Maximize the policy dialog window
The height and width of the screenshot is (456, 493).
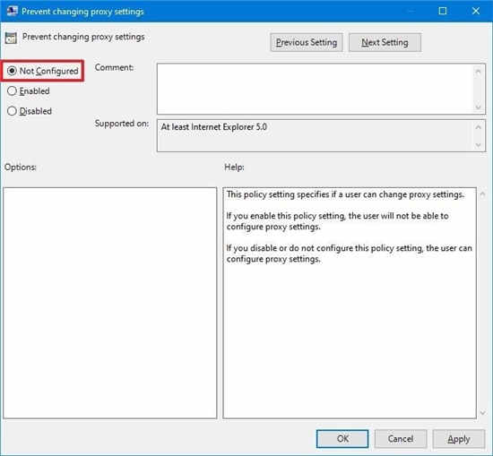click(443, 11)
